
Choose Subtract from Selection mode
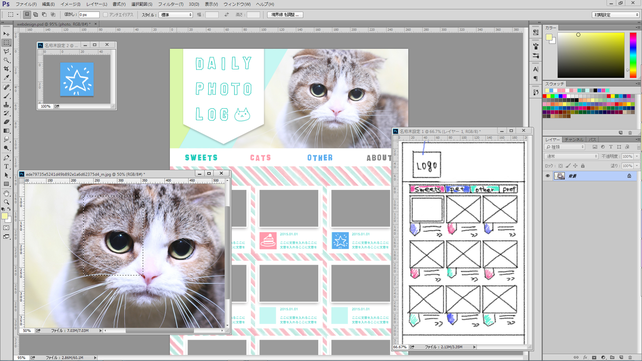pos(44,14)
